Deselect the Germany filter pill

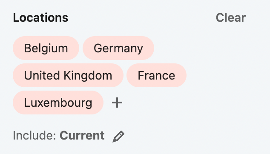point(118,48)
